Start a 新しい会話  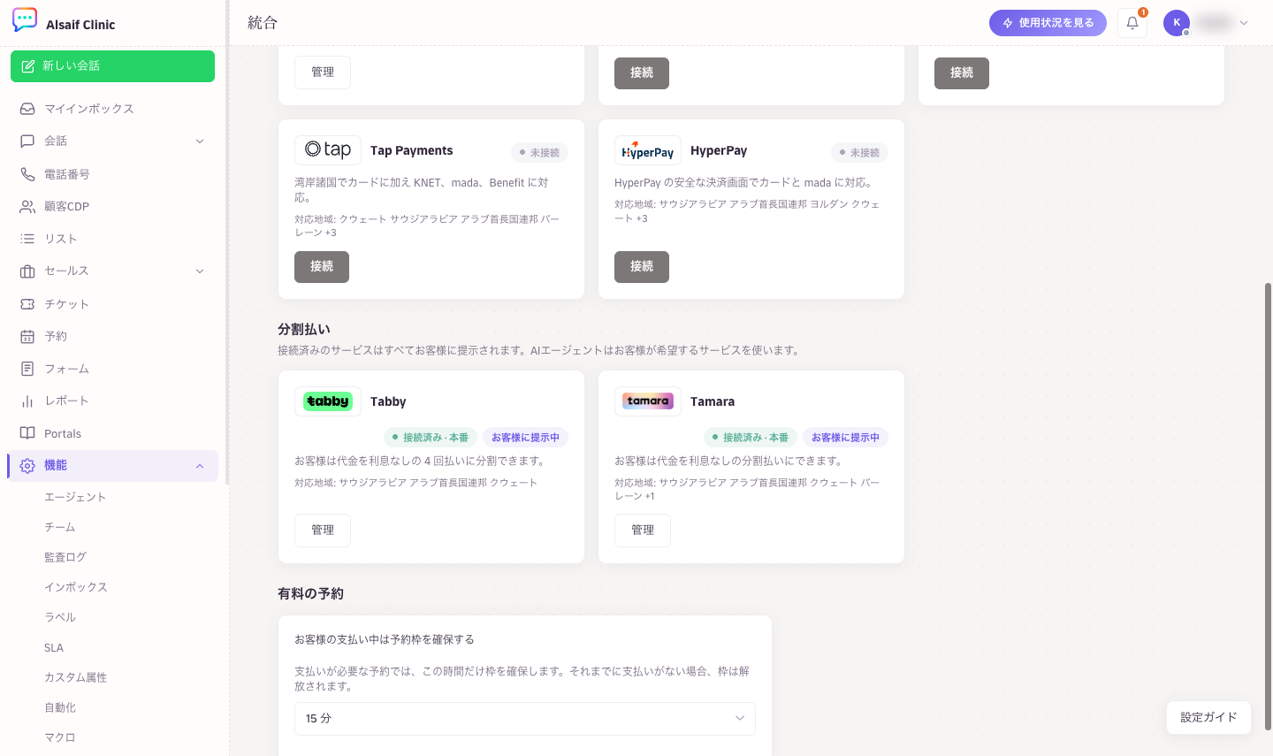click(x=112, y=66)
